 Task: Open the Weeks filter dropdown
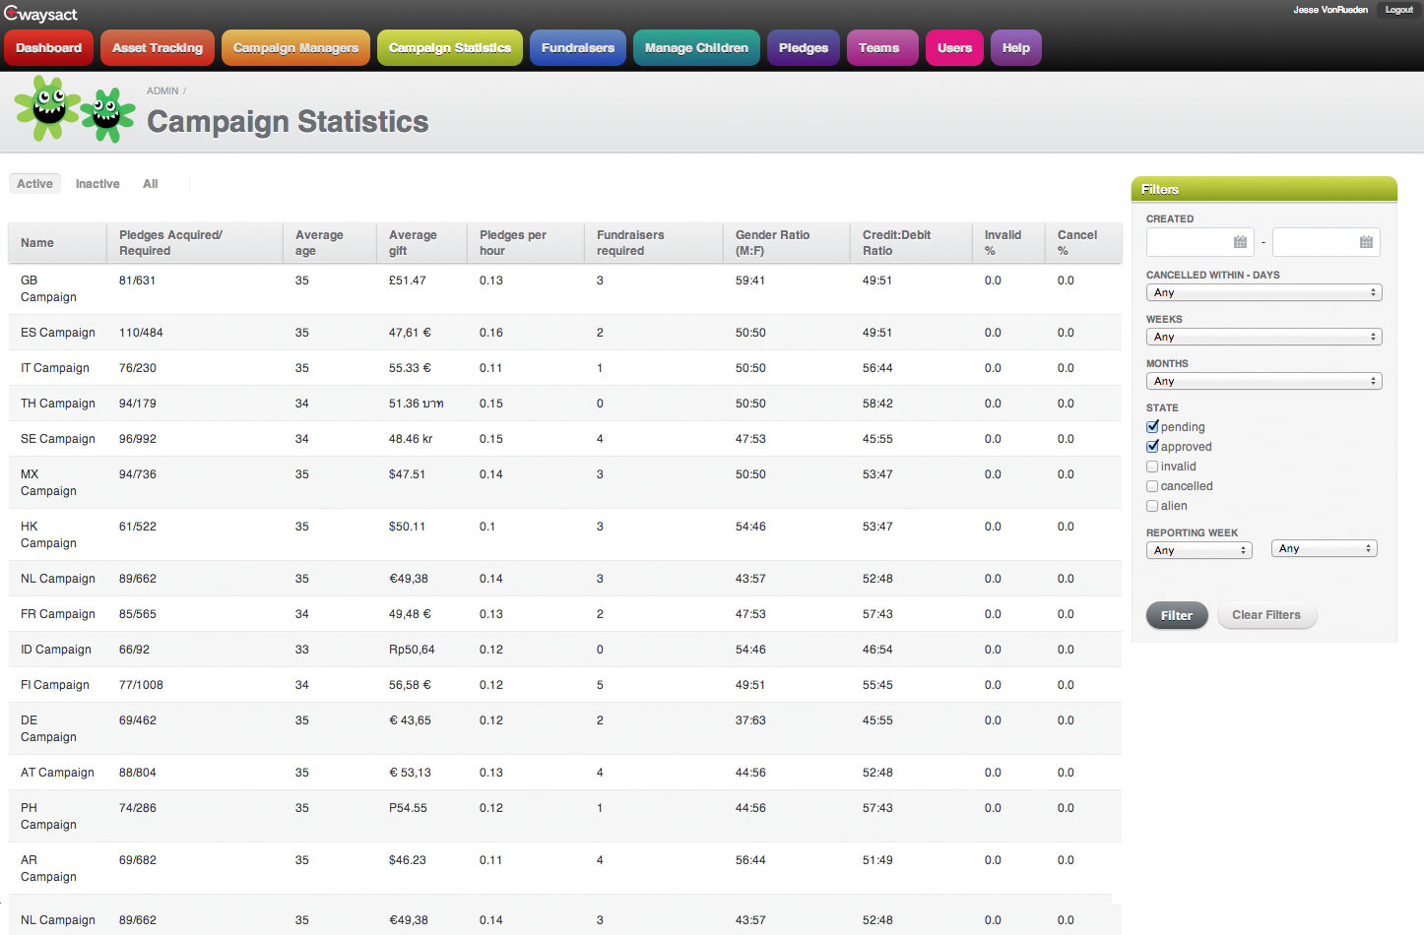(x=1263, y=337)
